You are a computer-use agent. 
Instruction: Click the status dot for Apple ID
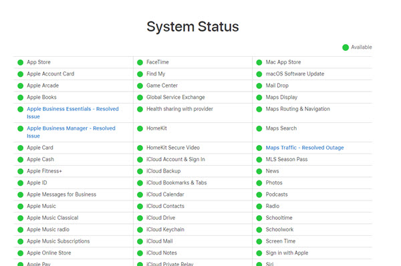[x=21, y=183]
